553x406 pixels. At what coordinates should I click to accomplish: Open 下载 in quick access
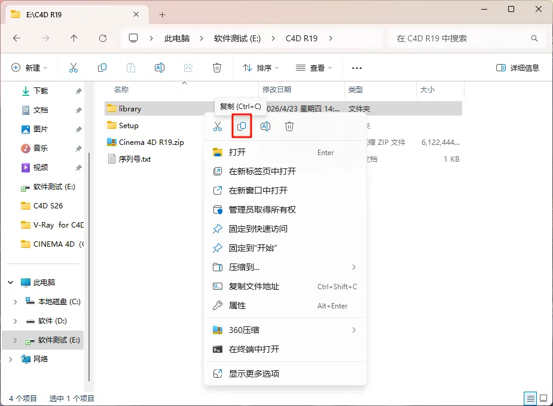(41, 91)
